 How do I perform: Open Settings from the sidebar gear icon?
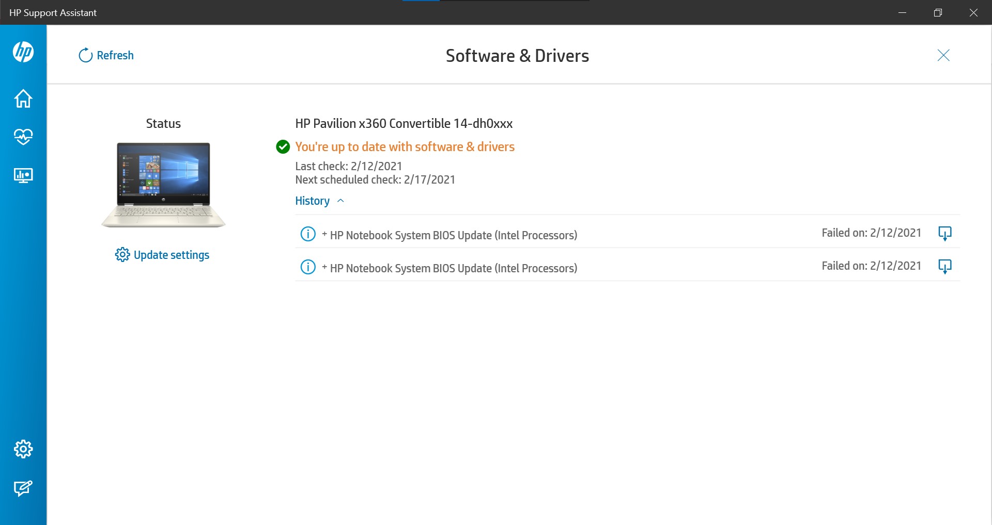coord(23,449)
